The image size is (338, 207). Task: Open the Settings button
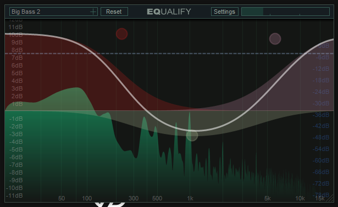pyautogui.click(x=224, y=12)
